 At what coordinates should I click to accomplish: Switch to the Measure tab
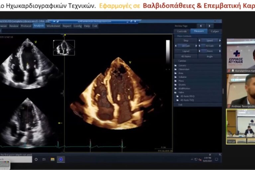199,31
